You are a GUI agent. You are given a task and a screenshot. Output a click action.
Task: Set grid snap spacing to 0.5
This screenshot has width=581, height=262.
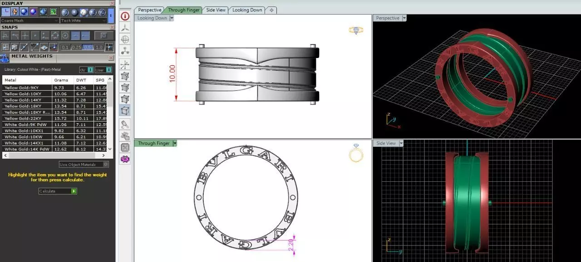click(88, 47)
